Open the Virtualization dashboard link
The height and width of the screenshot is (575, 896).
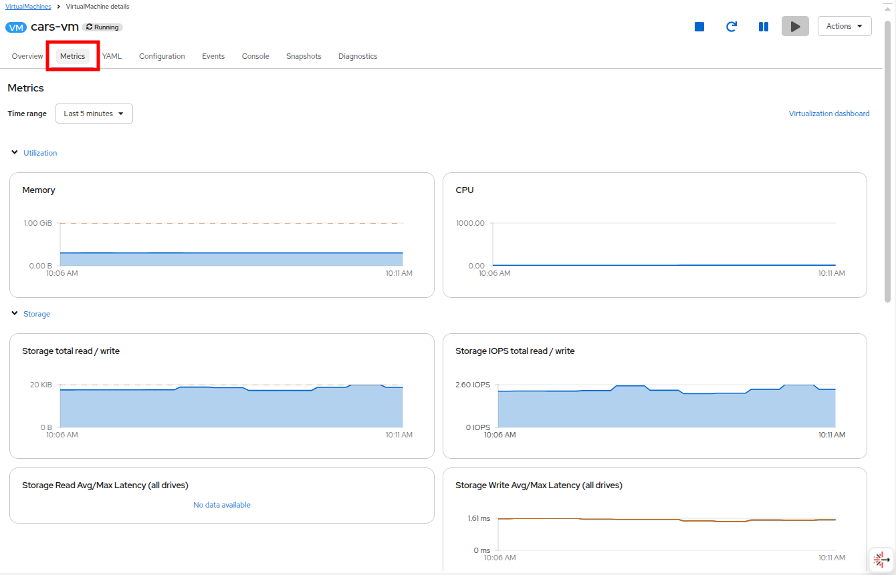(829, 114)
